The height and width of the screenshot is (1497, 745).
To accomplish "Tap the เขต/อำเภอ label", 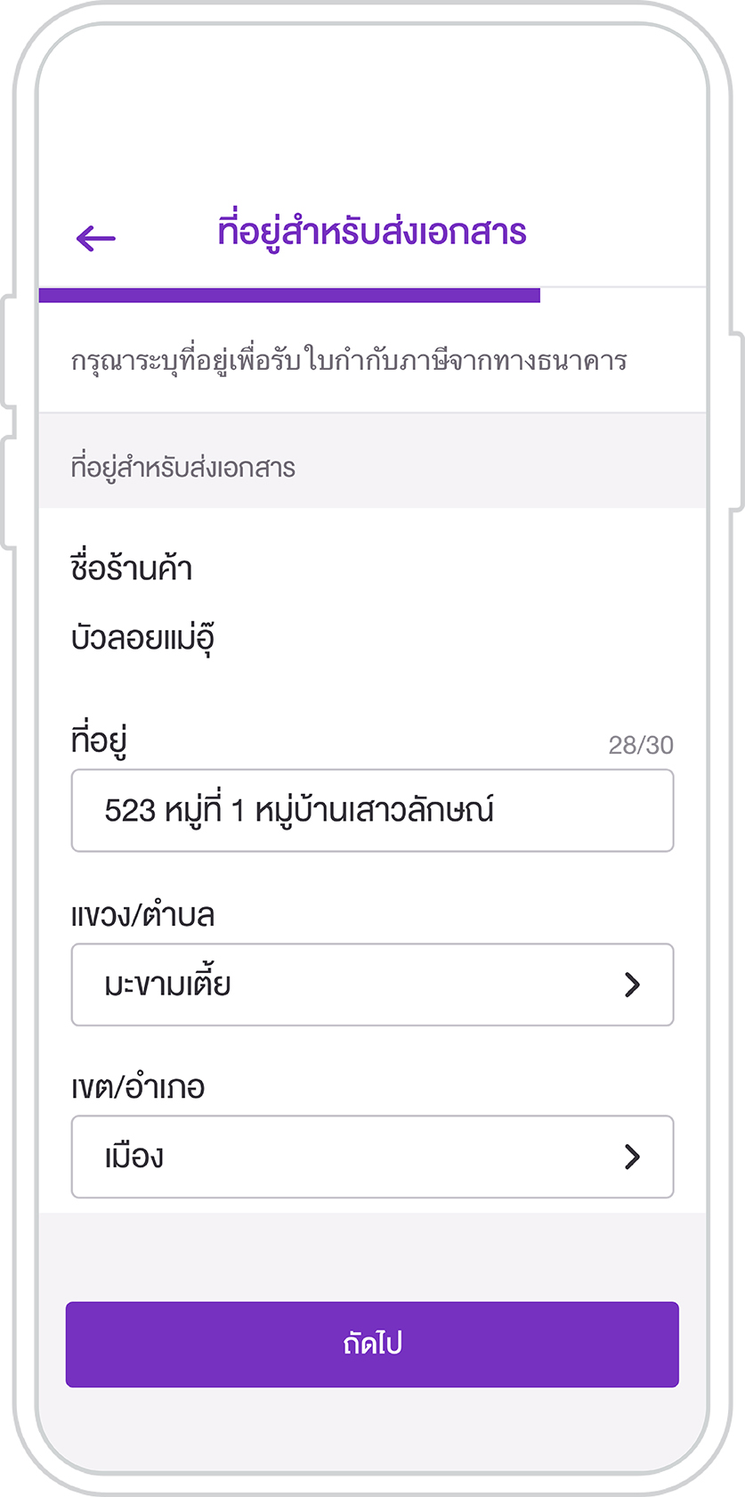I will [x=138, y=1087].
